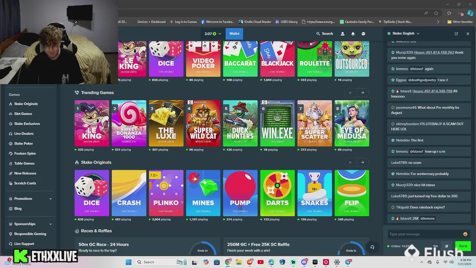
Task: Show next Trending Games page
Action: [x=363, y=93]
